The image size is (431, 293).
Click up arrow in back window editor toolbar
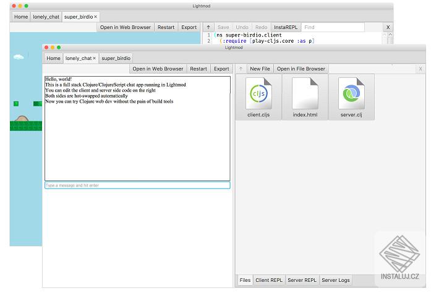208,27
